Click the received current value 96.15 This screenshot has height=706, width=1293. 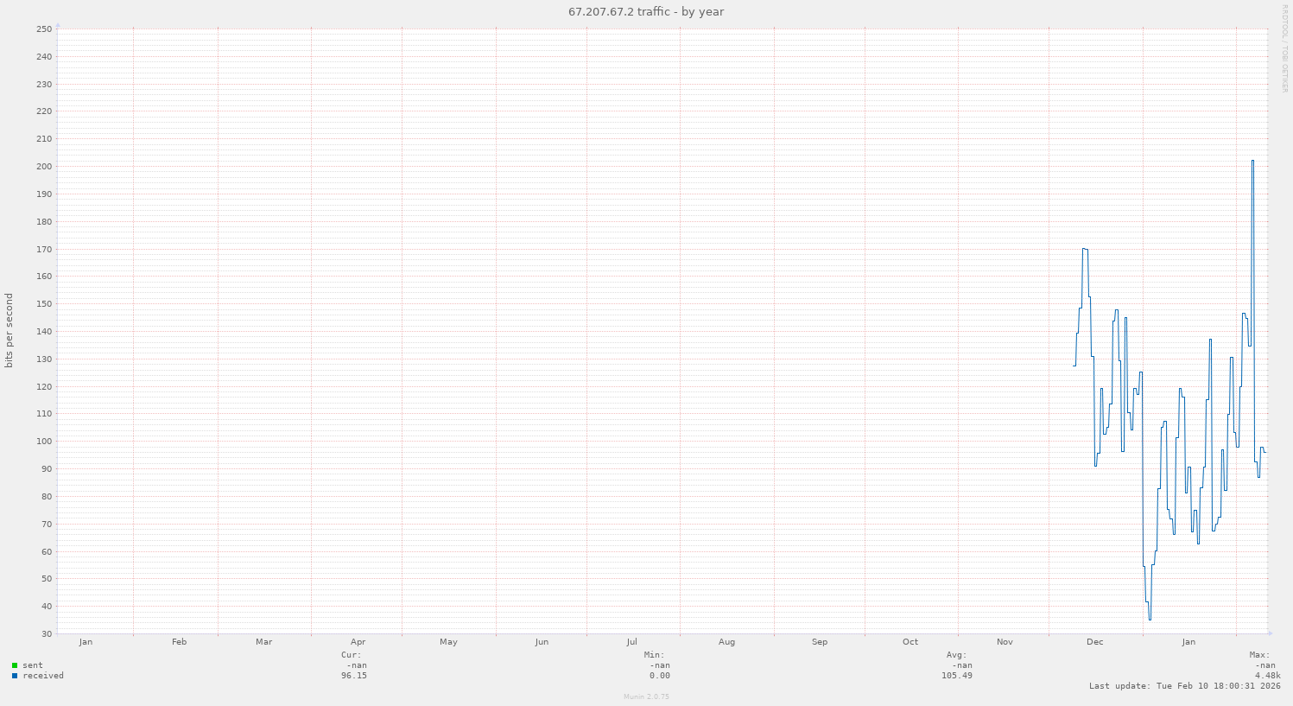353,676
